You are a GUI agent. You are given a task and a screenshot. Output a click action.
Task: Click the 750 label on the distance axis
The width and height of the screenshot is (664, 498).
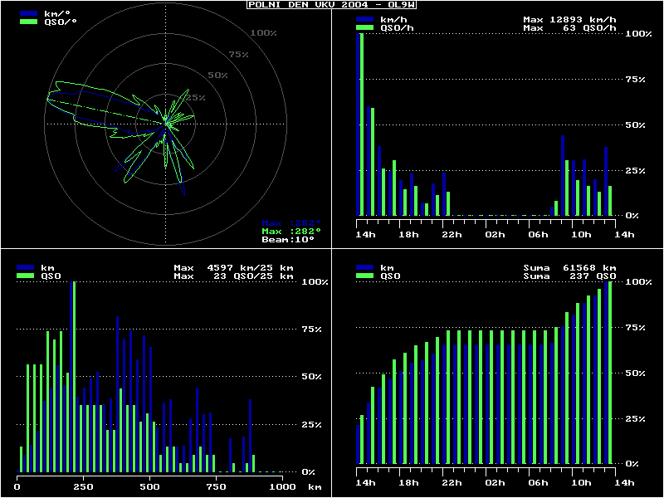click(216, 487)
